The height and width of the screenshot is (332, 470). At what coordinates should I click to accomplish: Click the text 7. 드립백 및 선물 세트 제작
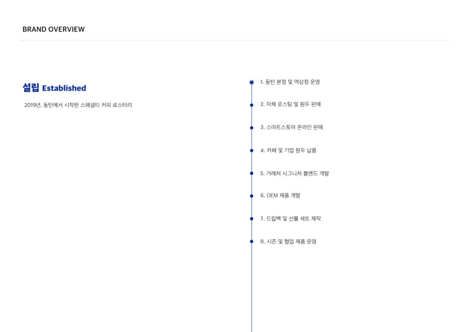point(290,218)
